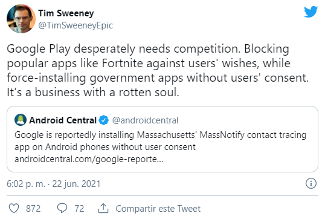Like the tweet via heart icon
The width and height of the screenshot is (325, 219).
click(14, 208)
